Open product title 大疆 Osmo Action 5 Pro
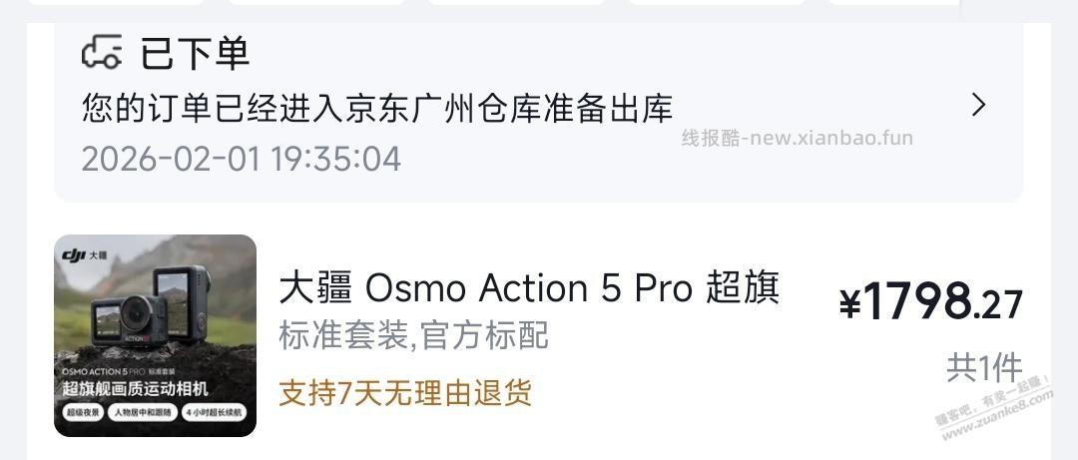Viewport: 1078px width, 460px height. pyautogui.click(x=529, y=288)
